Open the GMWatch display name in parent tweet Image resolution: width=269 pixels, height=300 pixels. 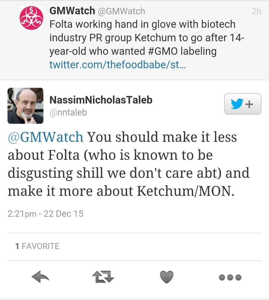pos(72,11)
